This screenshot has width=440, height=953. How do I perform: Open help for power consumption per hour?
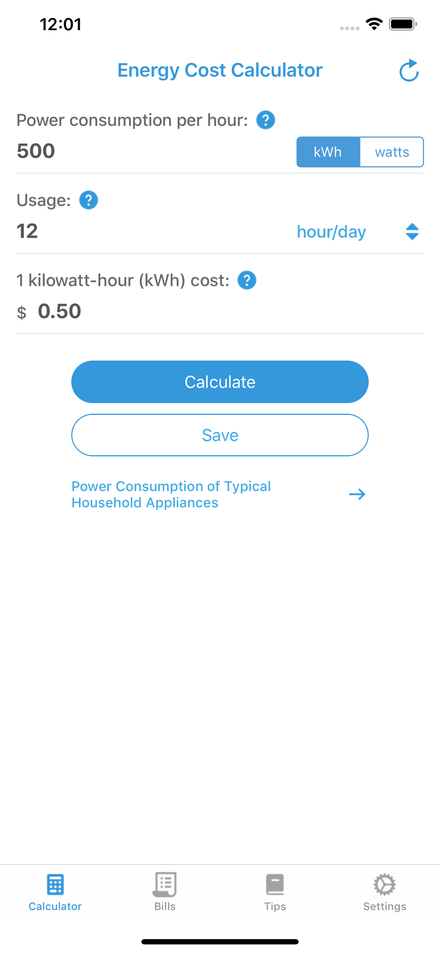266,120
